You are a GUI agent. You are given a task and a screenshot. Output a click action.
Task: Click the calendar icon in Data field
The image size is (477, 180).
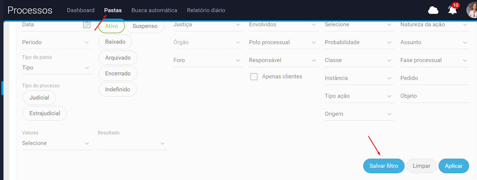click(x=87, y=25)
